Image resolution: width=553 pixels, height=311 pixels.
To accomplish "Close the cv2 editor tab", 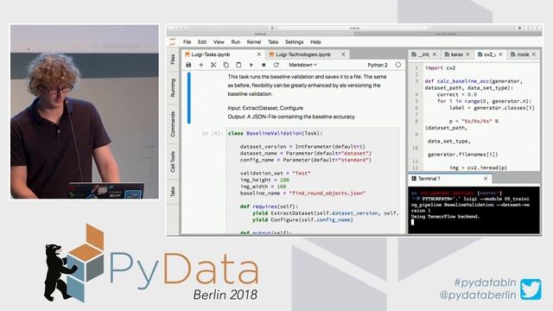I will click(x=500, y=54).
